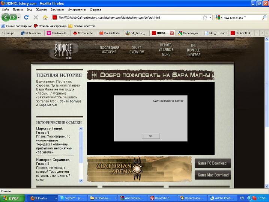Viewport: 269px width, 202px height.
Task: Click the EN language indicator
Action: pyautogui.click(x=242, y=198)
